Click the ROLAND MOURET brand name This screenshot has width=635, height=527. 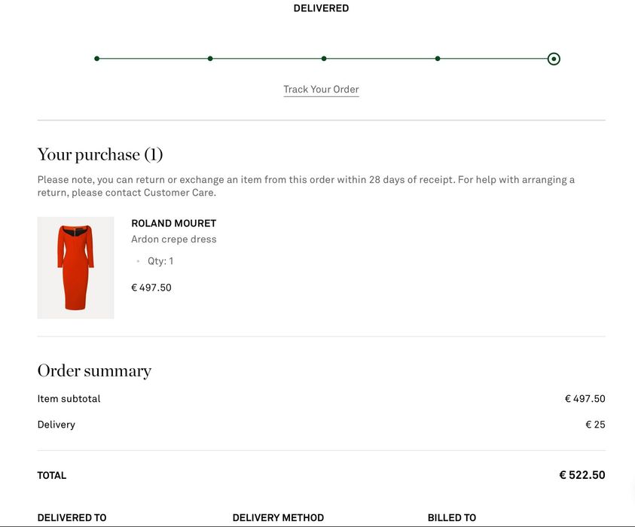173,224
